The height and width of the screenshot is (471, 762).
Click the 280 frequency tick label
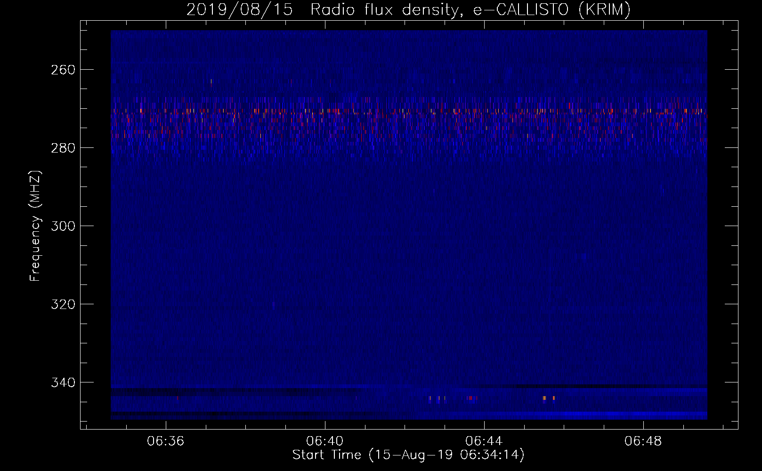(63, 148)
